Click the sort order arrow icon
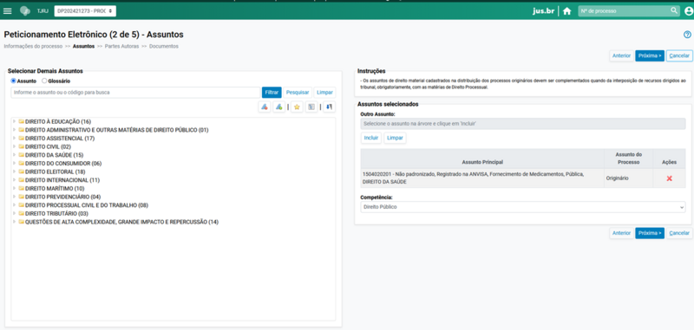Viewport: 694px width, 330px height. coord(330,107)
